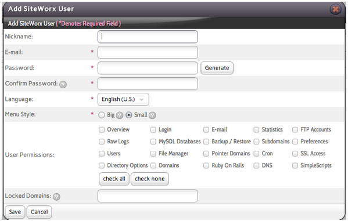Viewport: 348px width, 221px height.
Task: Close the Add SiteWorx User dialog
Action: click(335, 9)
